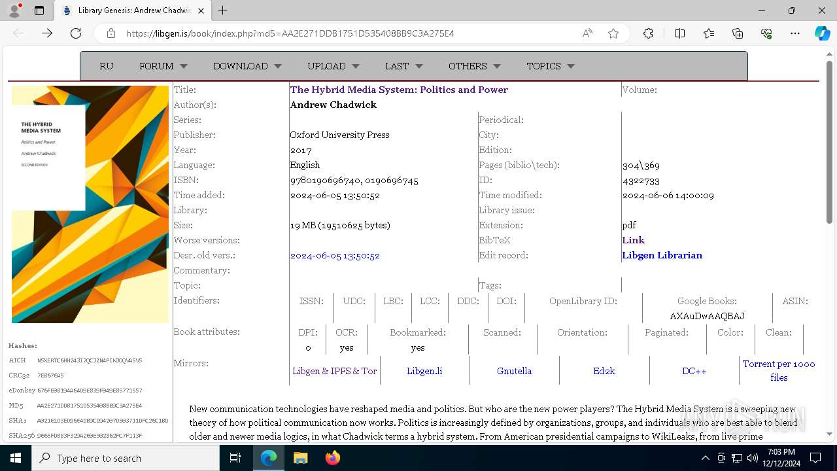Click the forward navigation arrow
The height and width of the screenshot is (471, 837).
coord(47,33)
